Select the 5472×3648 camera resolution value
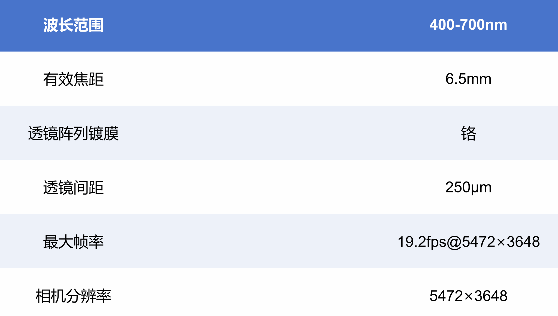 click(468, 296)
